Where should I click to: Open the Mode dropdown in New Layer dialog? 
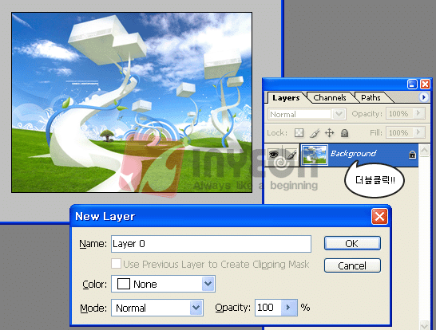pos(196,308)
